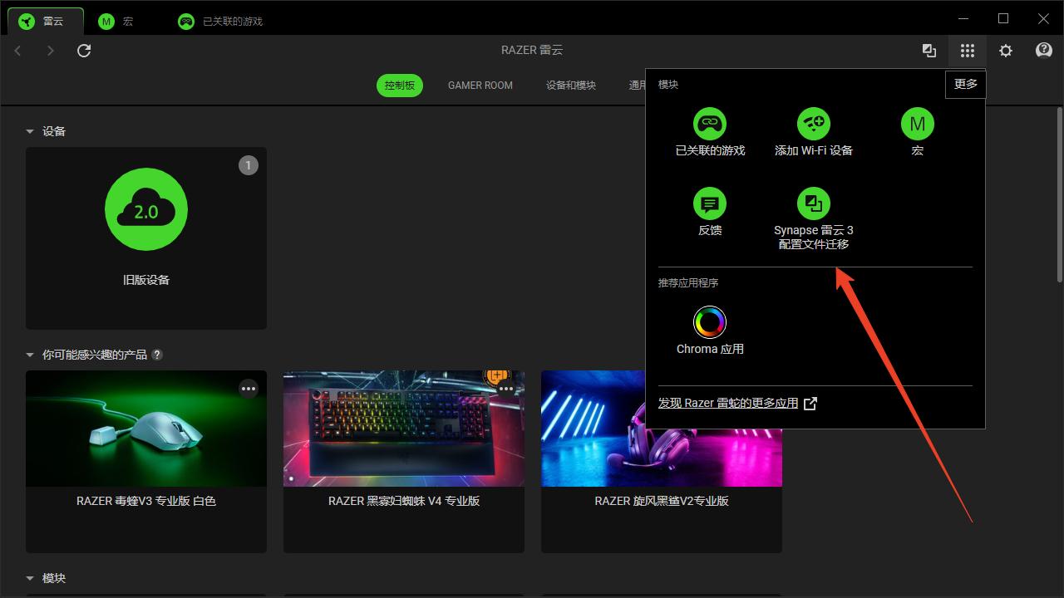Open the 已关联的游戏 module icon
Viewport: 1064px width, 598px height.
click(709, 124)
